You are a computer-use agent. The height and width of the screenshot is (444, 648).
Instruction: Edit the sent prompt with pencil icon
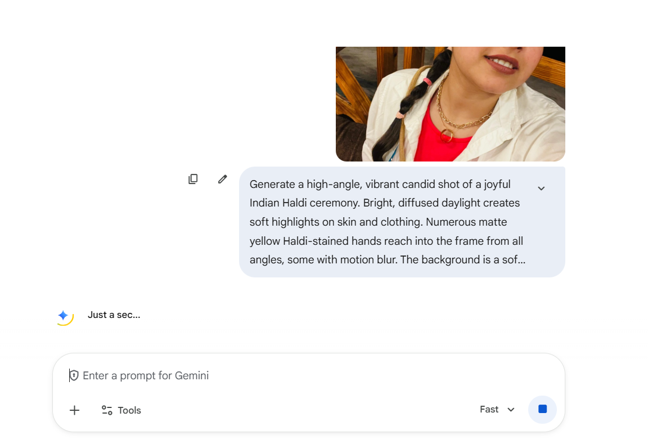[x=223, y=179]
